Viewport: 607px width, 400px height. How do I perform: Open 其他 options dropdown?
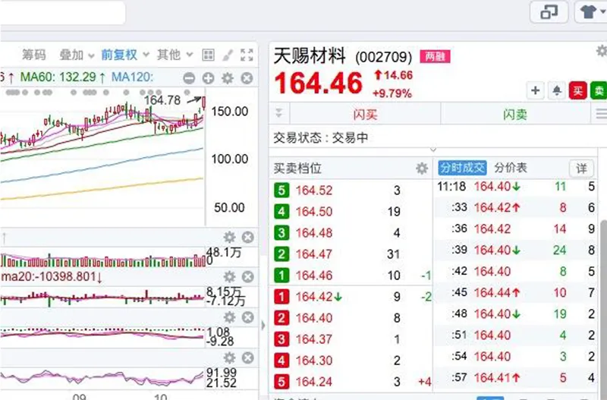click(175, 55)
